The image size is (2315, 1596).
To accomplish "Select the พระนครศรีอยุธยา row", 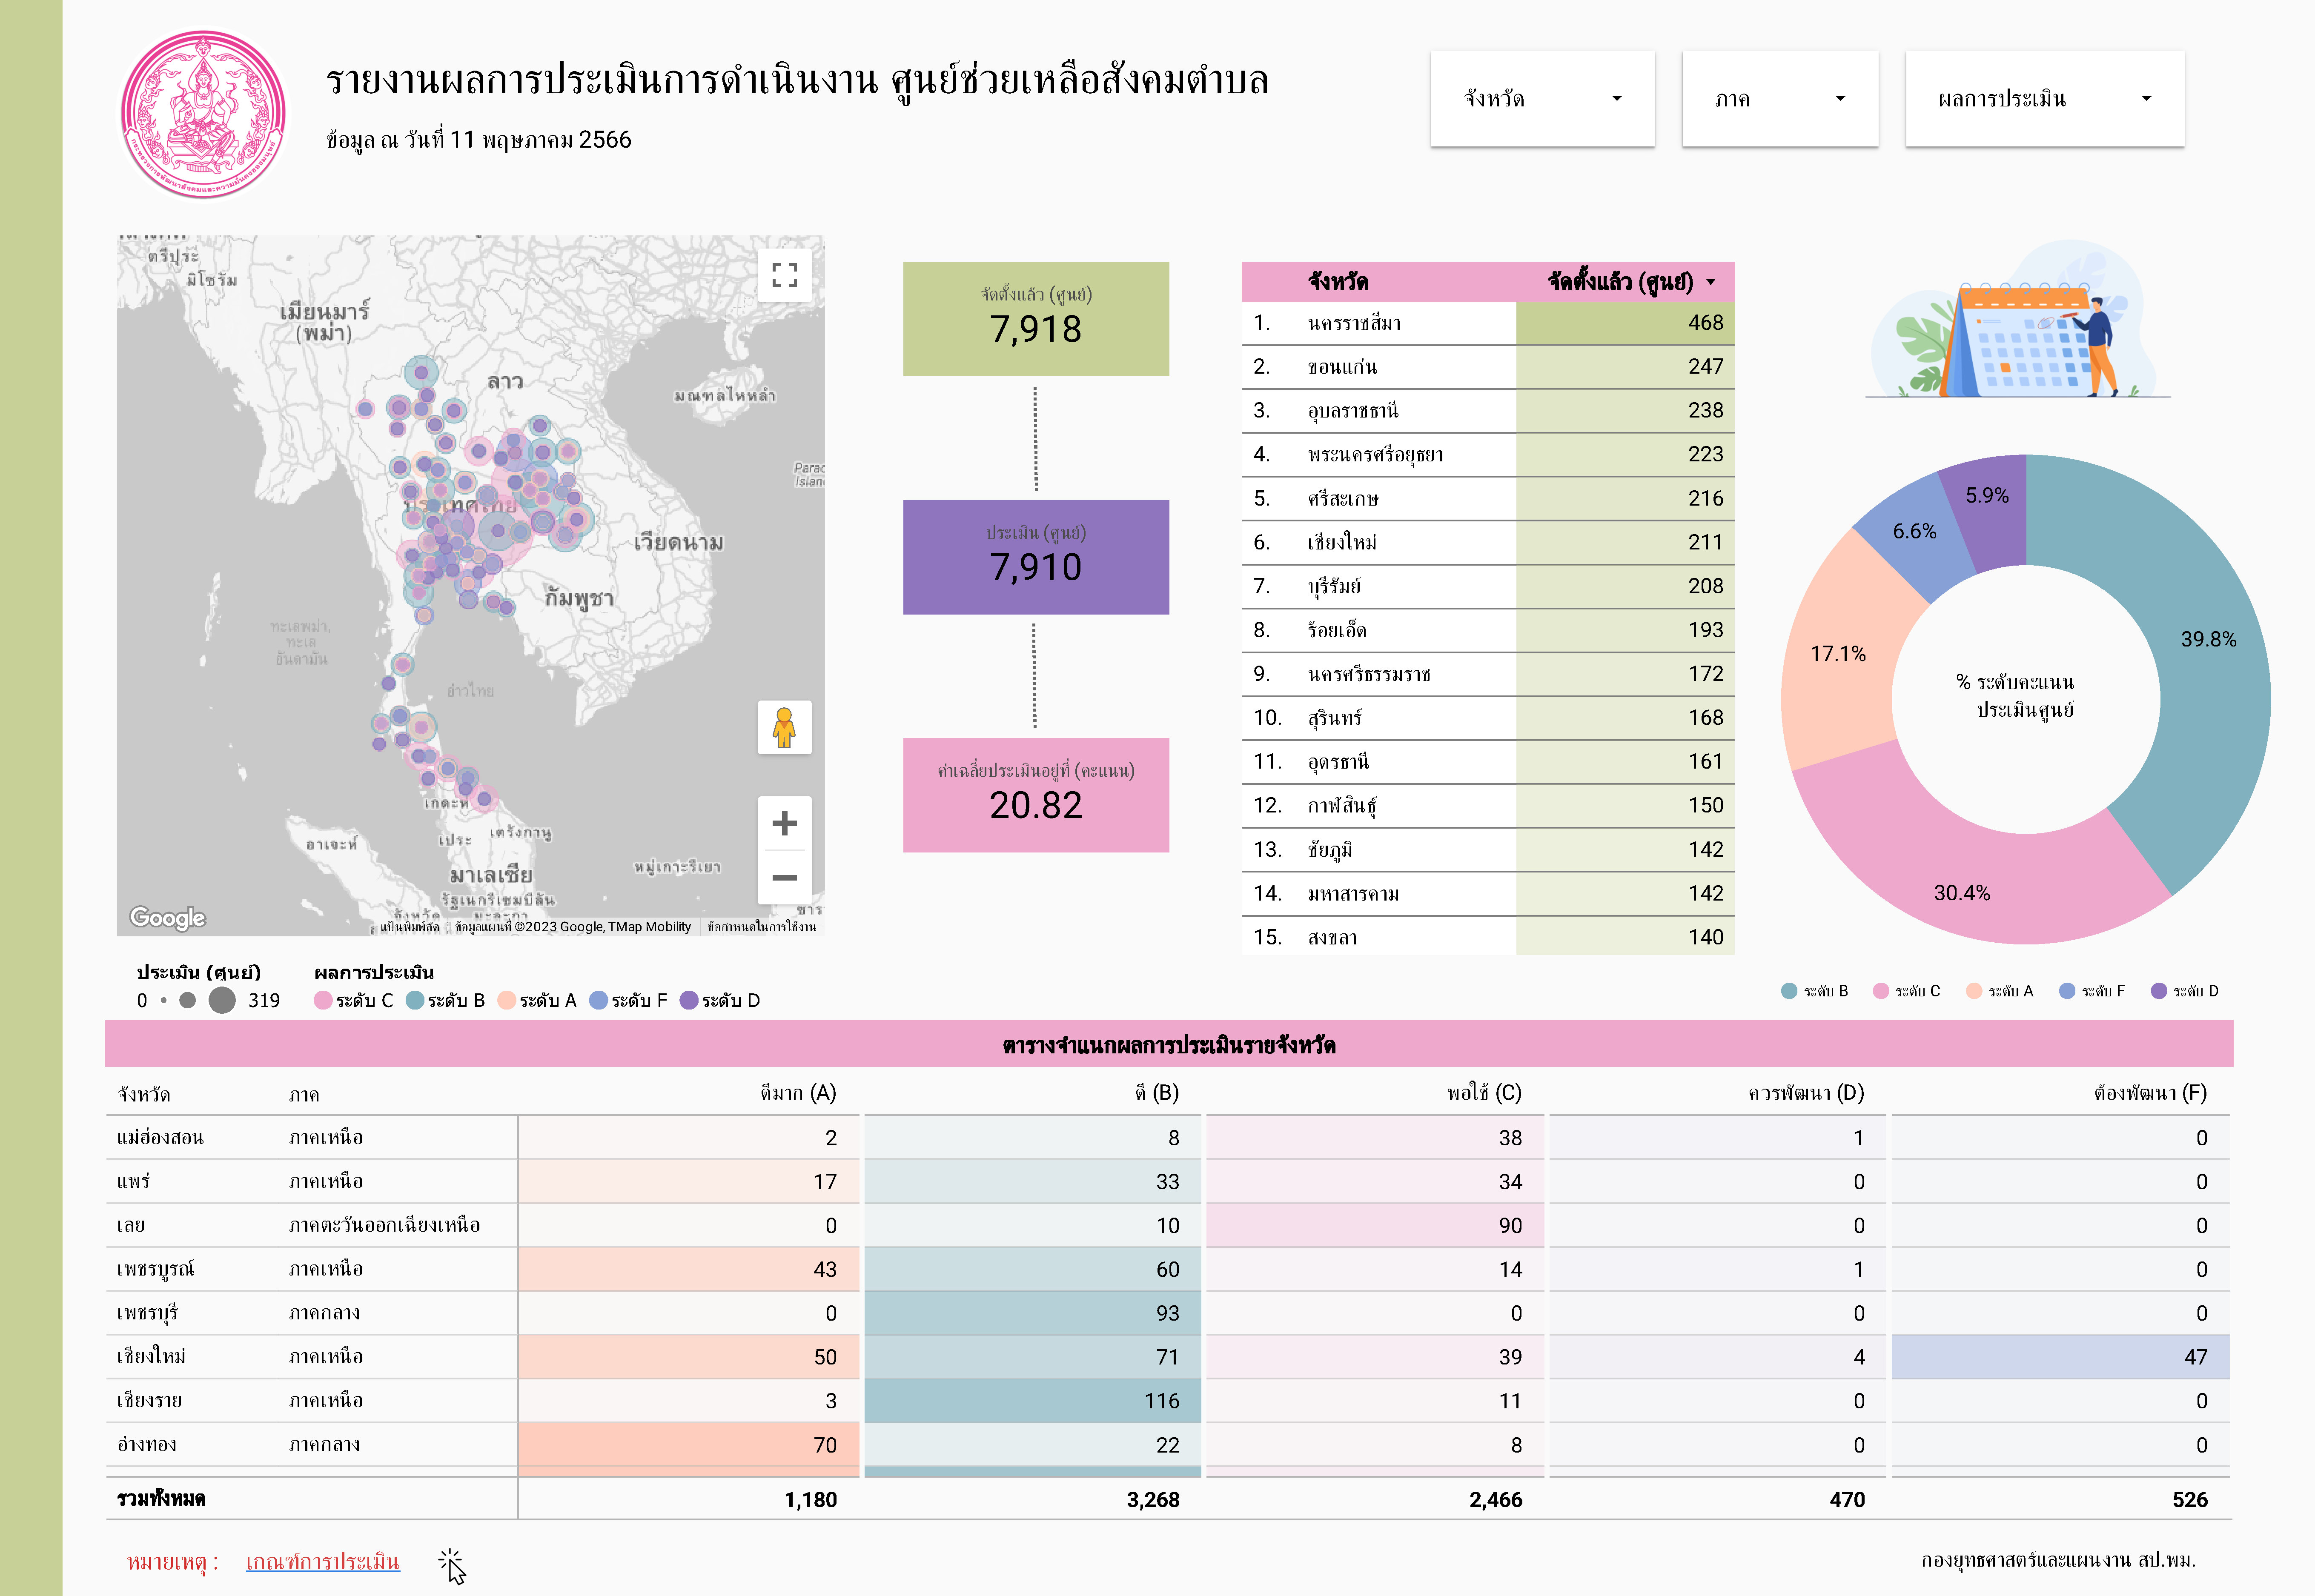I will [1487, 455].
